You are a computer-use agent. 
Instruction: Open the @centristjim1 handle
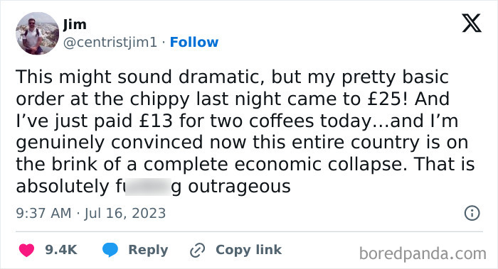110,42
